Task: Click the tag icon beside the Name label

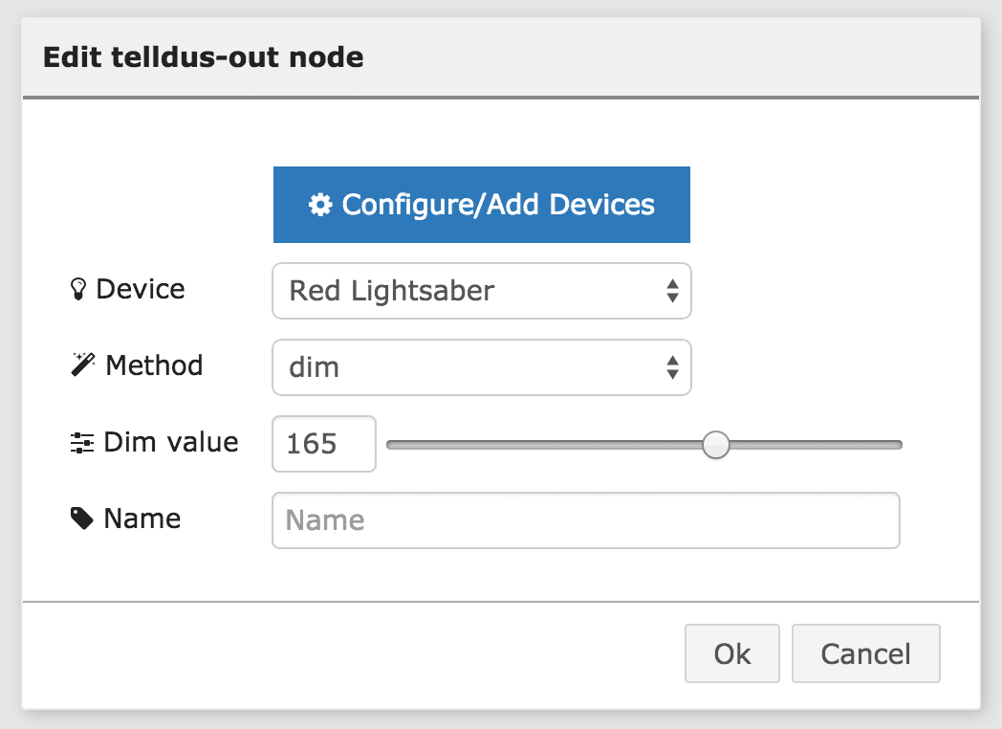Action: (x=83, y=518)
